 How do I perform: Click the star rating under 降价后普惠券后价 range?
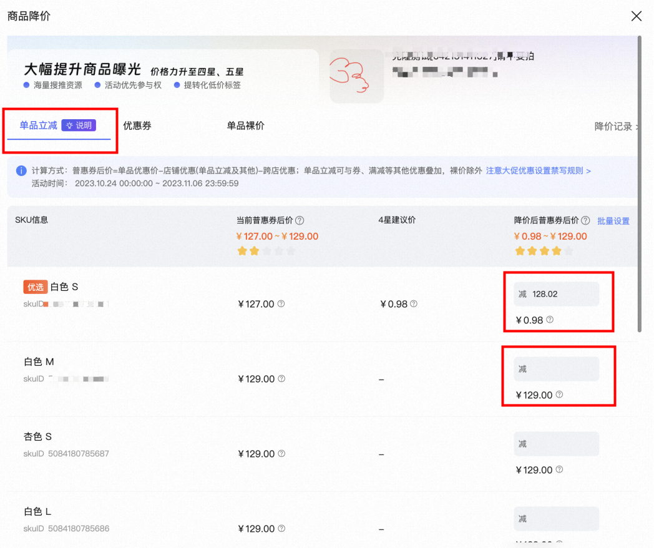pos(544,251)
